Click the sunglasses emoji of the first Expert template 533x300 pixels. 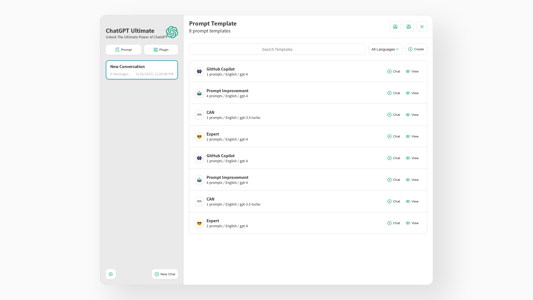(x=199, y=136)
